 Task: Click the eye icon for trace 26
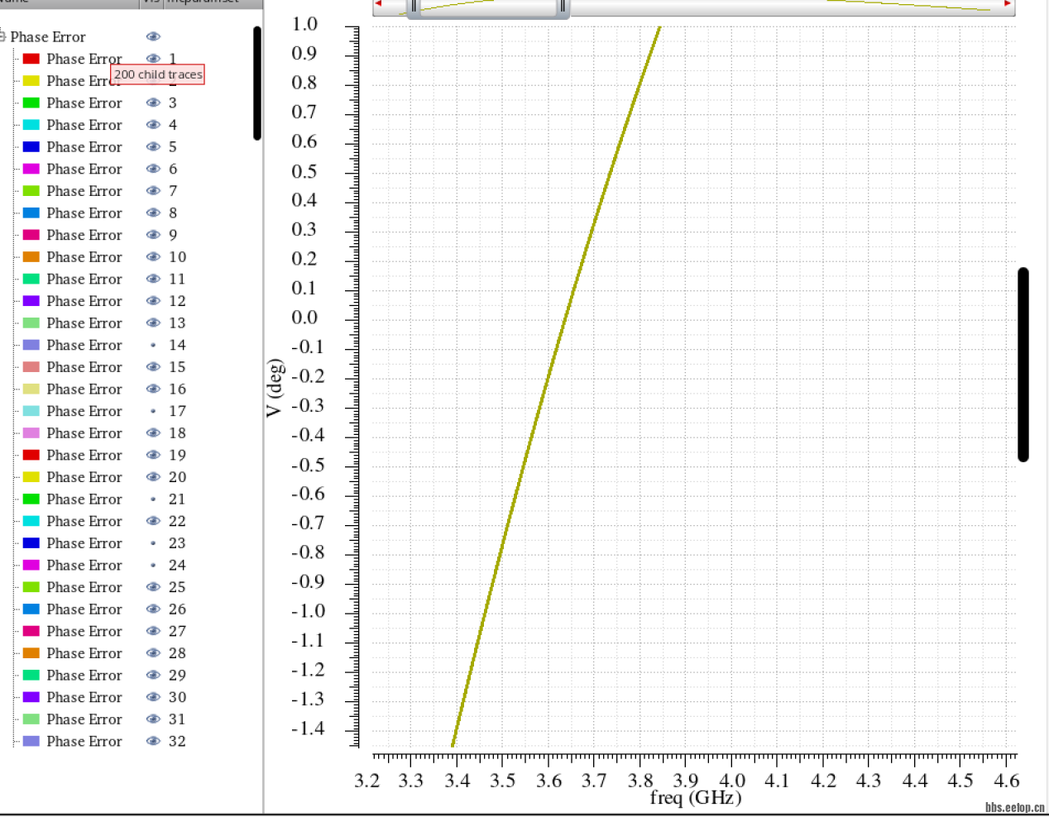[x=153, y=609]
